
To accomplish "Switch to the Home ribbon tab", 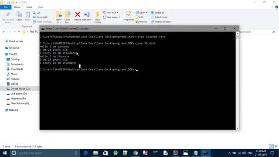I will tap(17, 7).
